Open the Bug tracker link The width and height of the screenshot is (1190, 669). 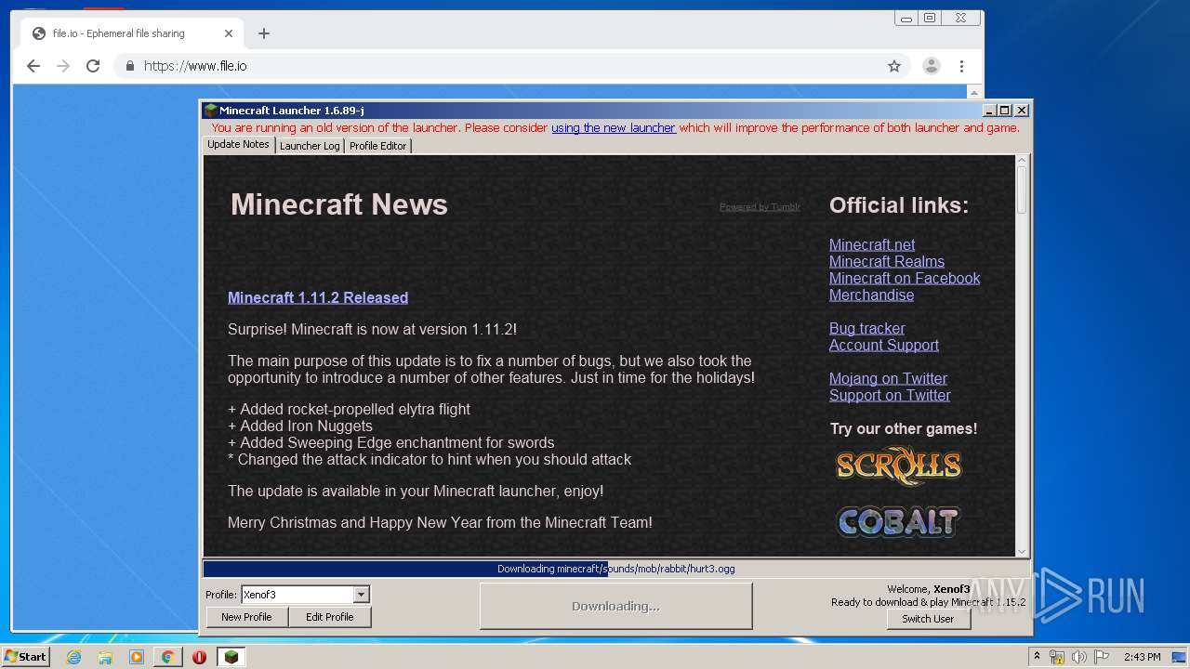click(x=866, y=328)
